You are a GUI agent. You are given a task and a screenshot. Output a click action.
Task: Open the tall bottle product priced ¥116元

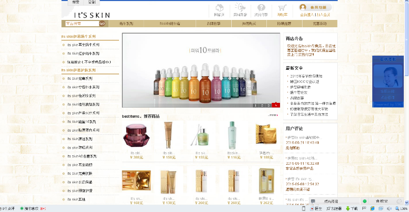[x=232, y=135]
